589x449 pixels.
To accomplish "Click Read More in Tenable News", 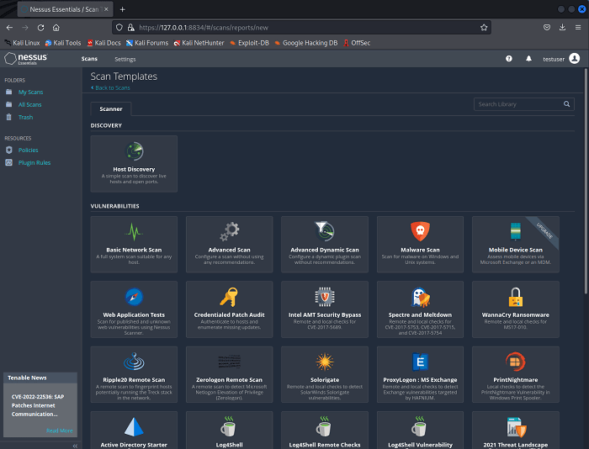I will pyautogui.click(x=59, y=430).
